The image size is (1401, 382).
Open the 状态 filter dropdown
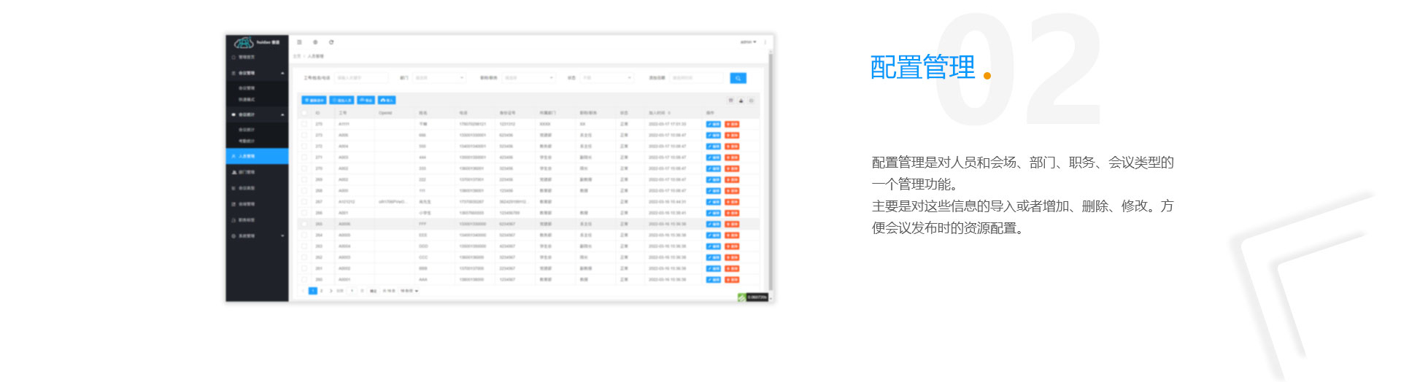[x=606, y=77]
